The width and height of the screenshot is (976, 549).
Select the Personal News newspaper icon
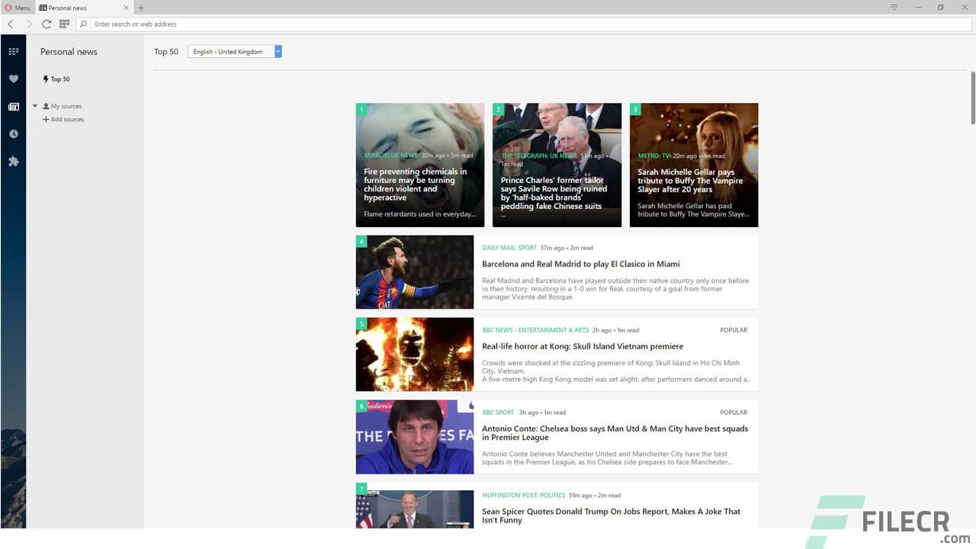(13, 106)
